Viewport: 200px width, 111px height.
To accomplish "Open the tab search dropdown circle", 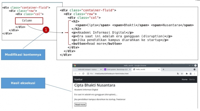I will pos(195,69).
